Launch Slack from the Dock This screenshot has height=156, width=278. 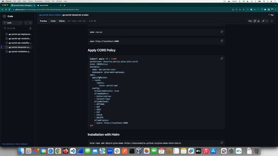pyautogui.click(x=117, y=151)
